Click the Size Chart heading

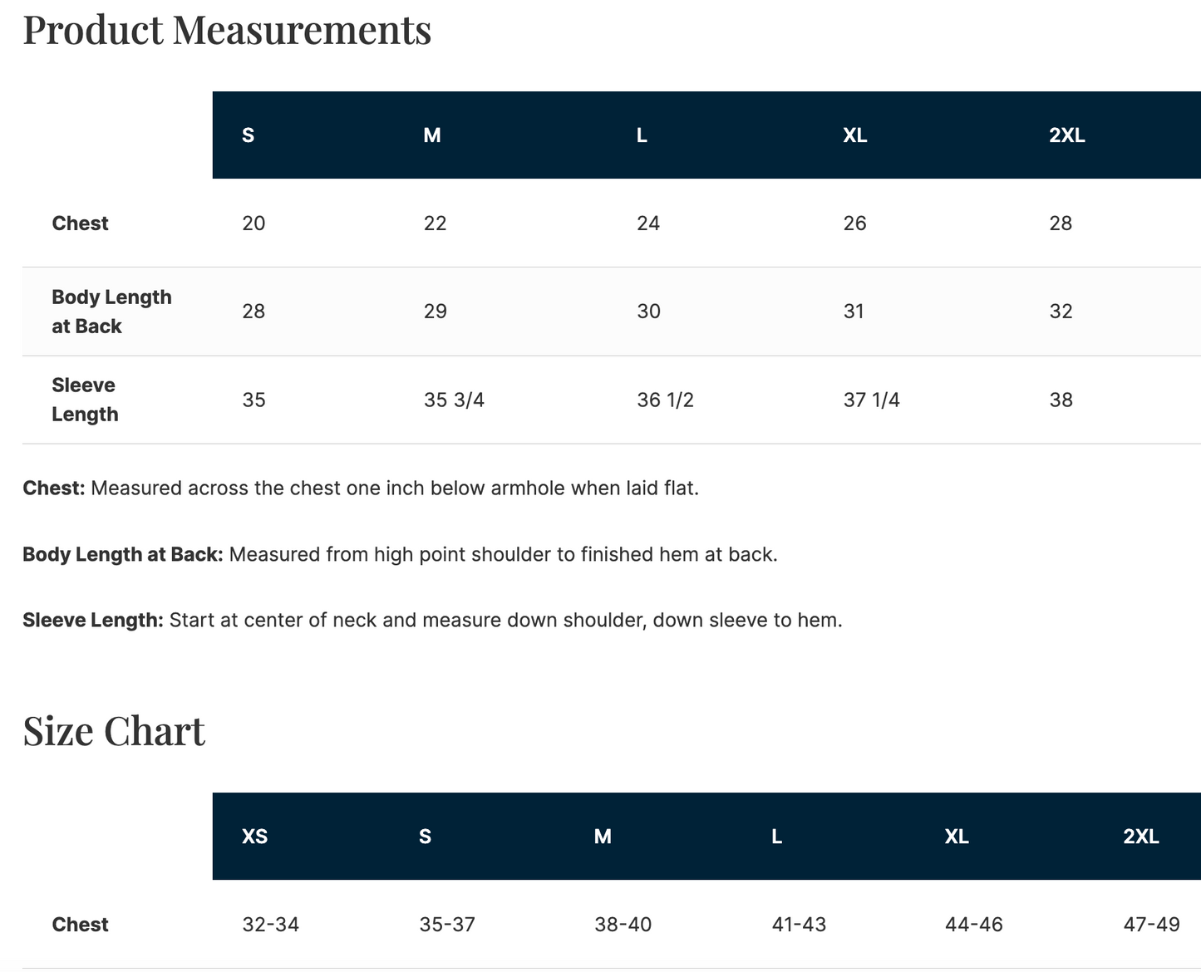point(114,731)
